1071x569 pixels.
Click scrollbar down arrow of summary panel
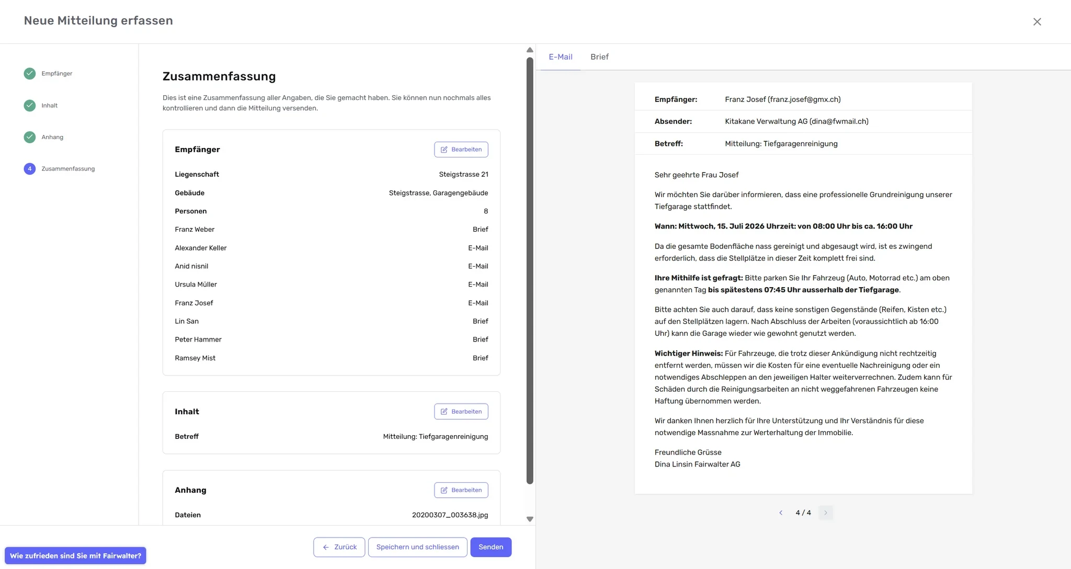pyautogui.click(x=530, y=519)
